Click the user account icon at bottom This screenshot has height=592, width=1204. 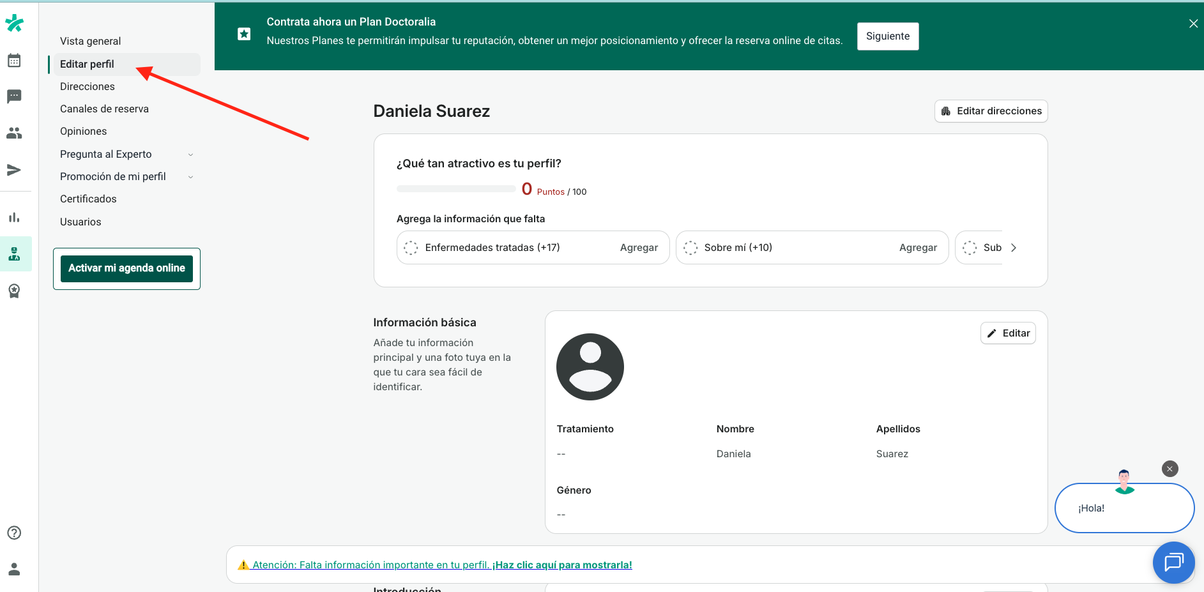coord(14,569)
